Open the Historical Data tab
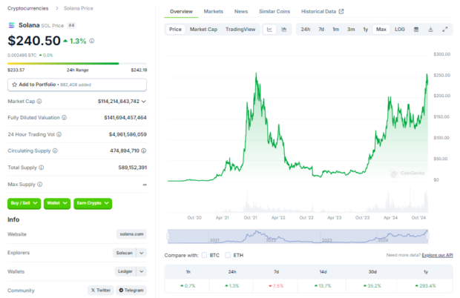The width and height of the screenshot is (460, 298). click(322, 11)
